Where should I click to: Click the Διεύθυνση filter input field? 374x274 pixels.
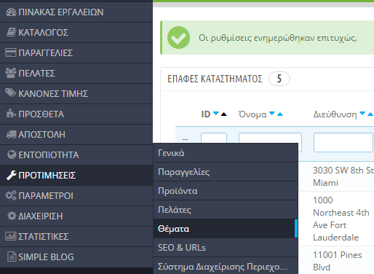(343, 142)
